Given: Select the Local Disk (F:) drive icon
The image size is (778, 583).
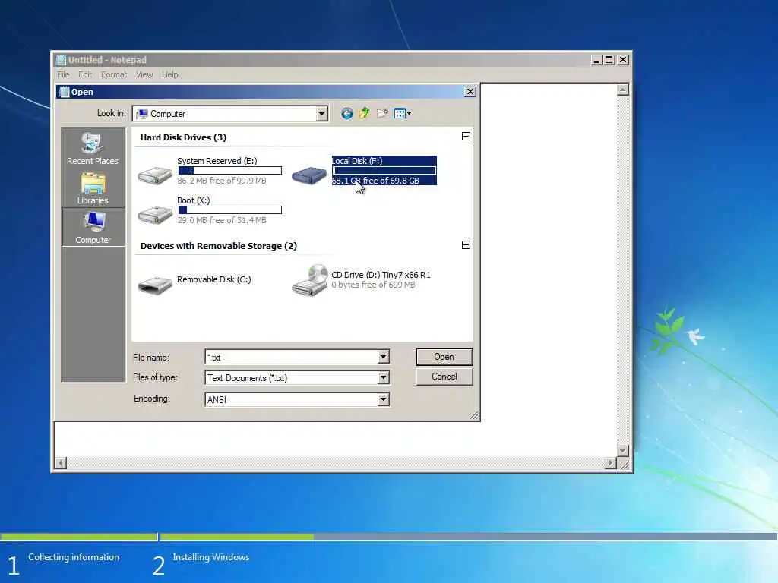Looking at the screenshot, I should click(309, 175).
